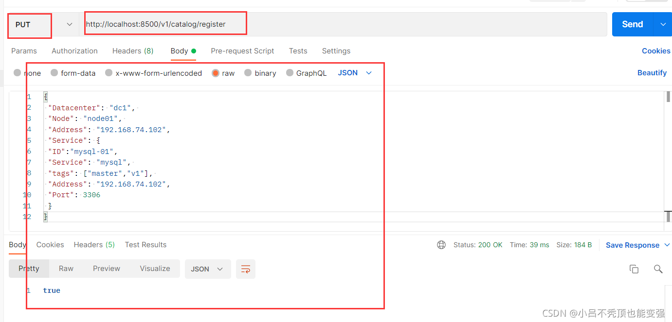Image resolution: width=672 pixels, height=322 pixels.
Task: Switch response view to Preview
Action: point(107,269)
